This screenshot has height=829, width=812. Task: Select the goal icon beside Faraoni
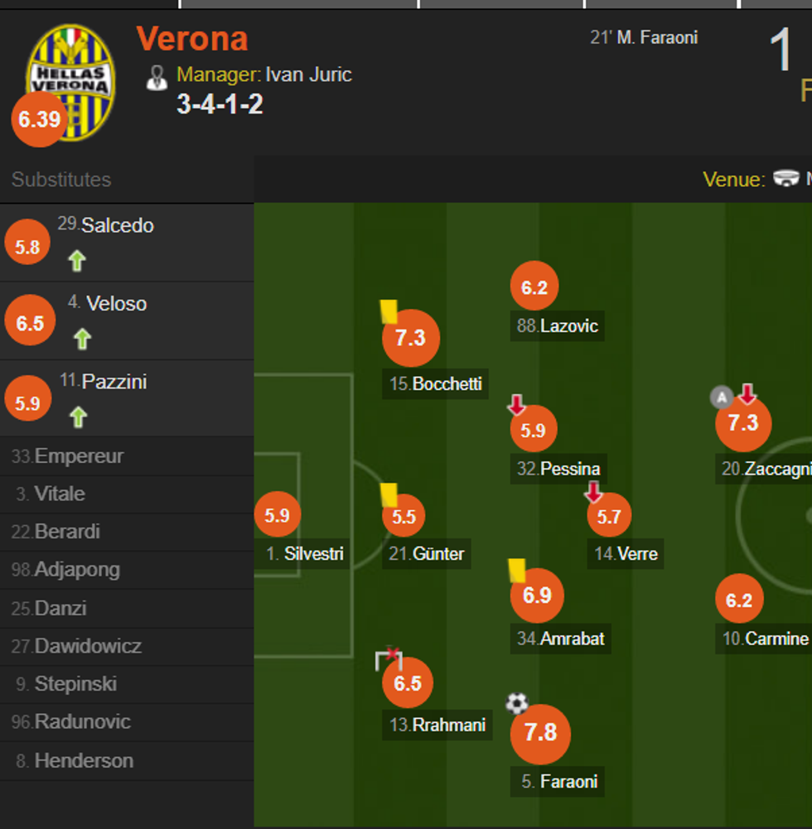(516, 702)
